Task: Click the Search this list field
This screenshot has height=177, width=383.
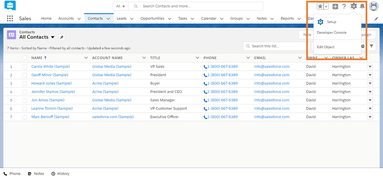Action: 276,46
